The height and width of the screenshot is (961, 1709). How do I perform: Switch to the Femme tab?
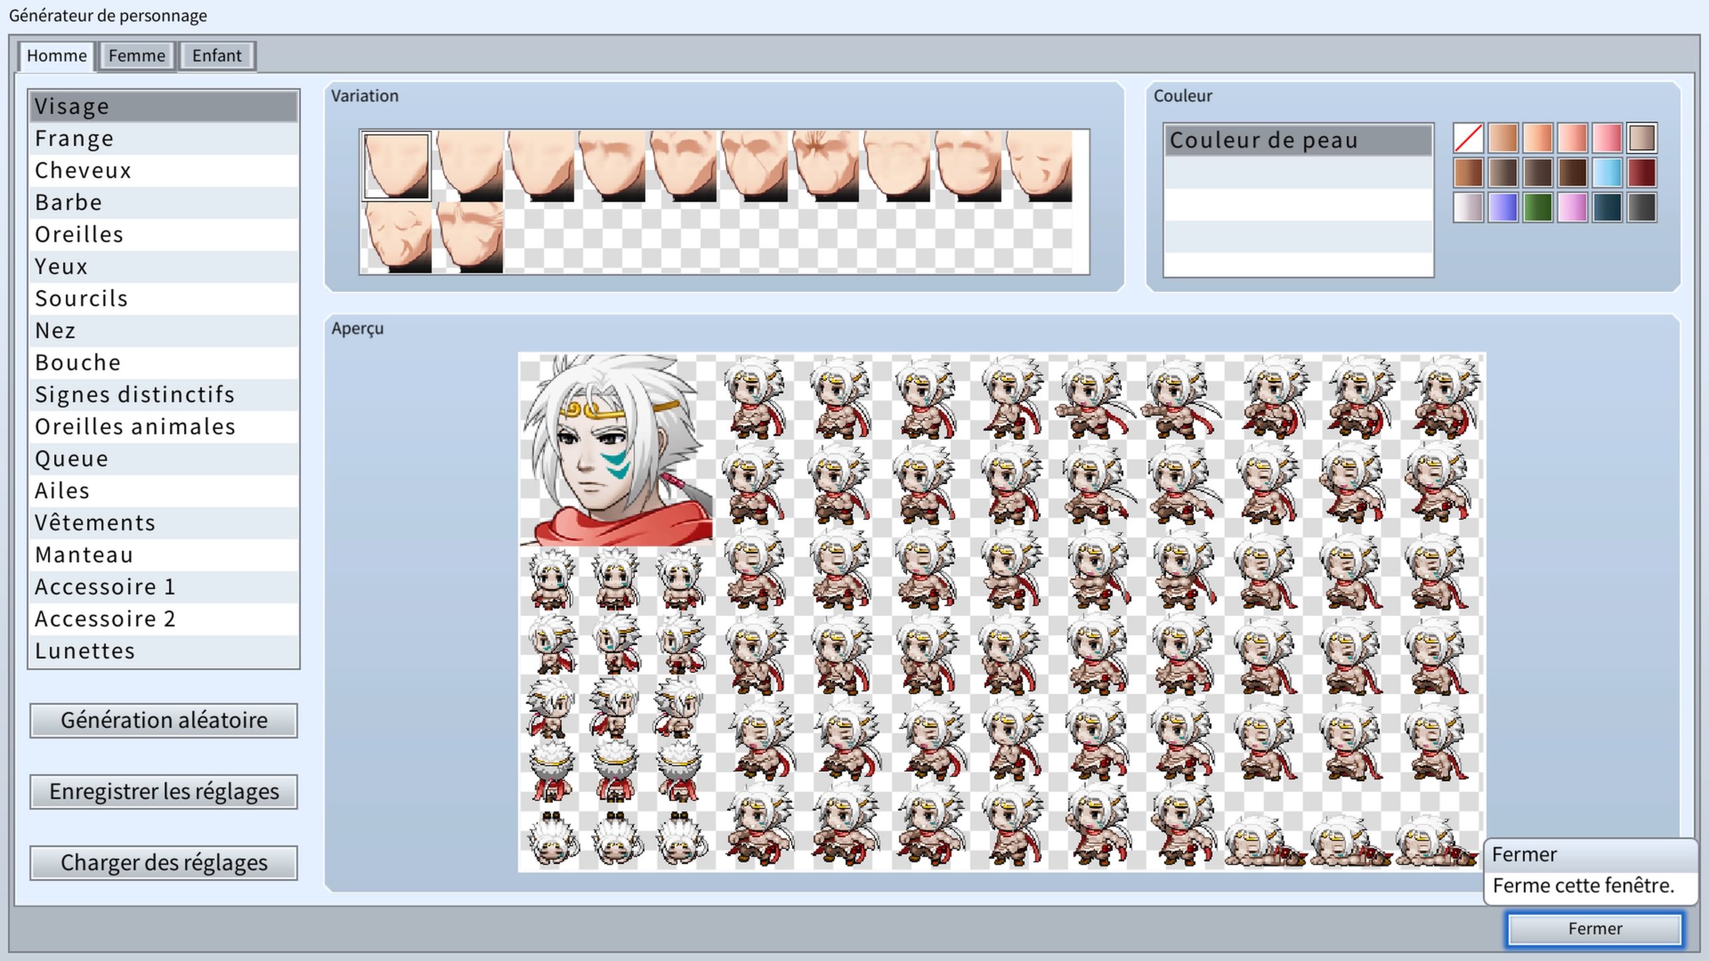click(137, 55)
